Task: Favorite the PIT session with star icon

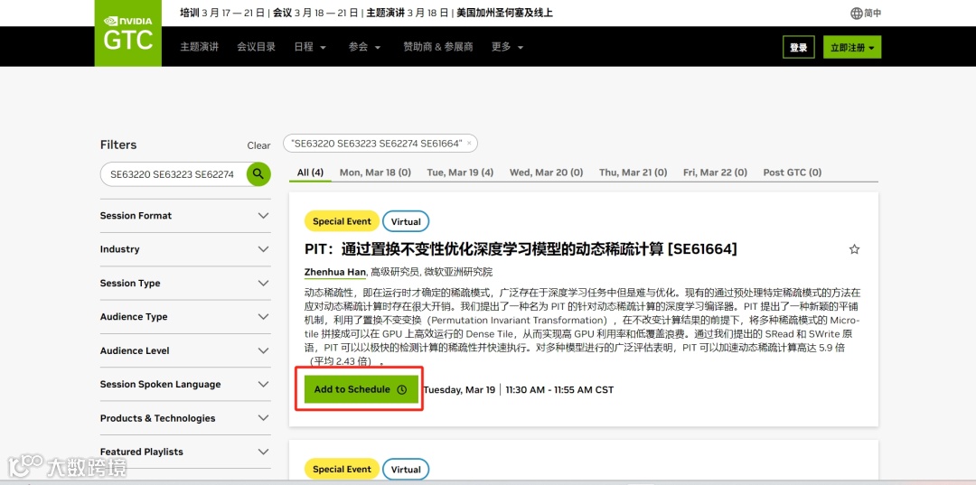Action: (x=854, y=249)
